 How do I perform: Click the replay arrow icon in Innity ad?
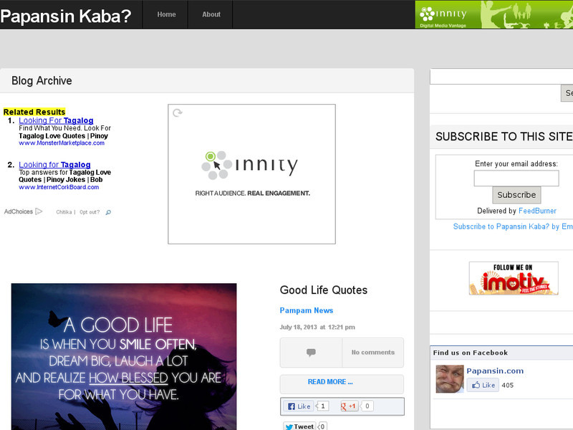[178, 113]
